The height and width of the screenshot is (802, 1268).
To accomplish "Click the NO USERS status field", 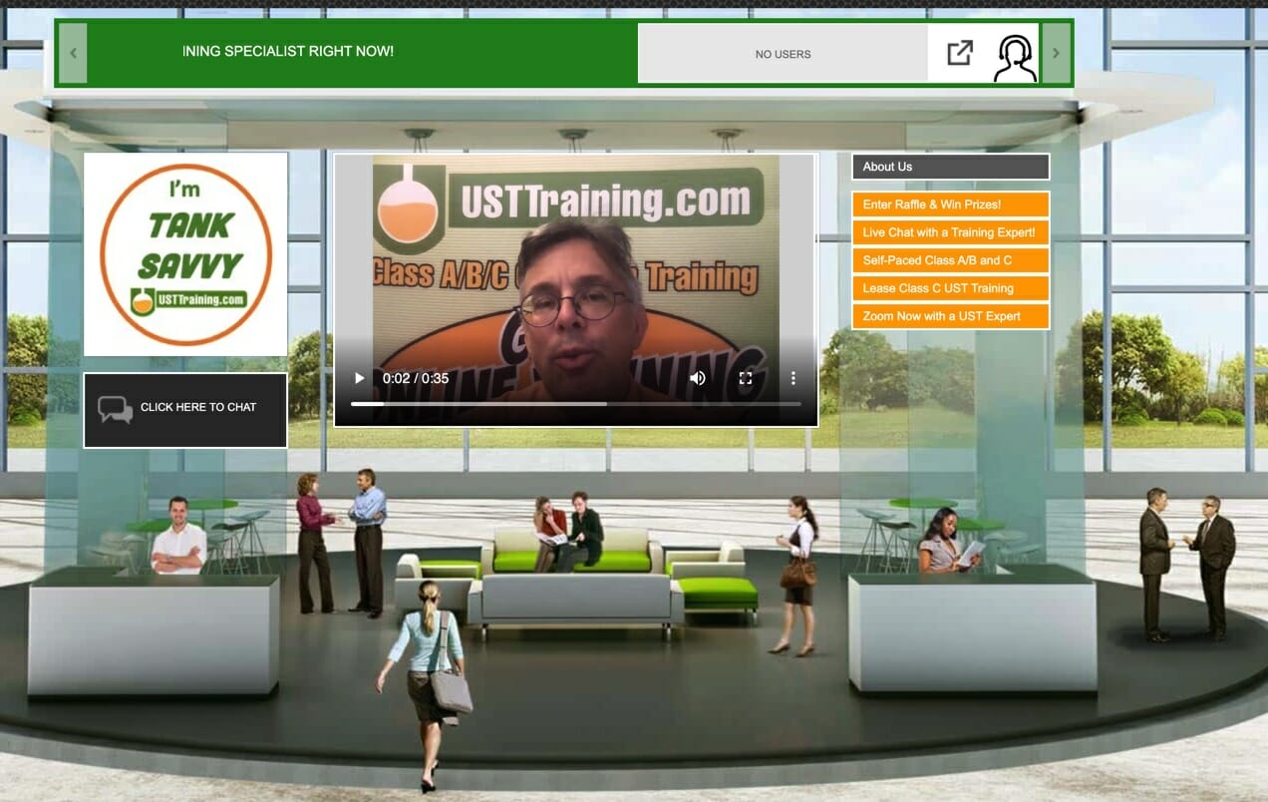I will pos(783,54).
